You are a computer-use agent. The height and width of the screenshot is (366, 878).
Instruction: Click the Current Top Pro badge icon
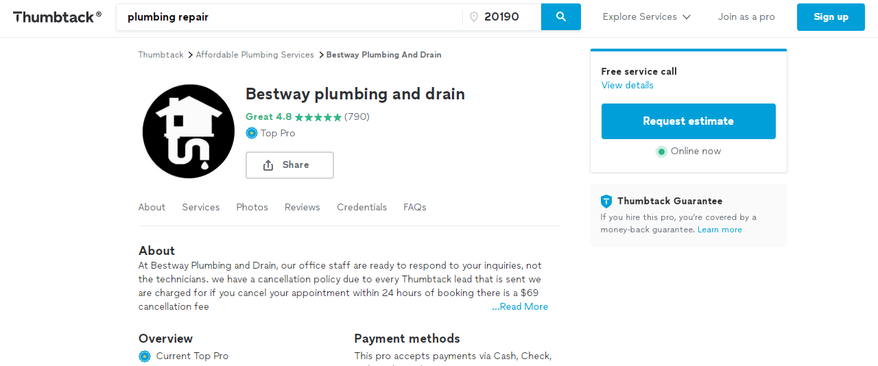(145, 356)
